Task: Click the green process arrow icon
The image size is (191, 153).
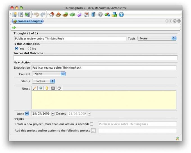Action: (x=14, y=27)
